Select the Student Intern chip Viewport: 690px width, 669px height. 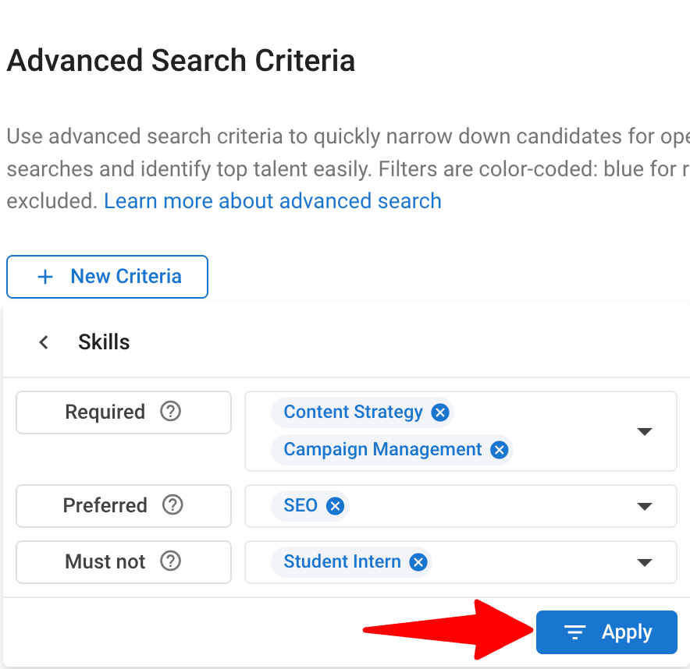[342, 562]
